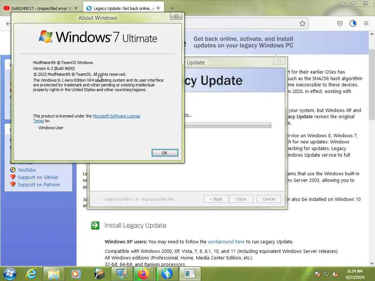Click the heart icon beside Support on Patreon
This screenshot has width=375, height=281.
click(x=13, y=184)
